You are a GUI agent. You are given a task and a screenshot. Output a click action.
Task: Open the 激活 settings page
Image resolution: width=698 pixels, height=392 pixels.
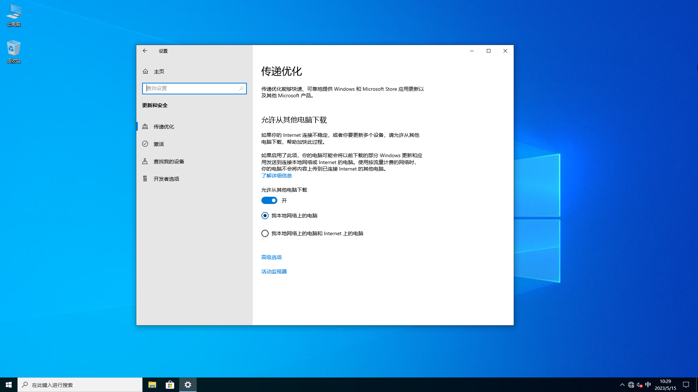click(x=159, y=144)
